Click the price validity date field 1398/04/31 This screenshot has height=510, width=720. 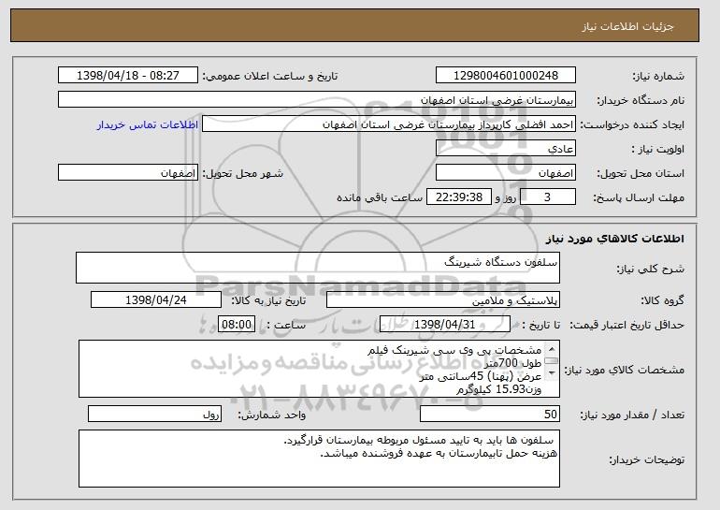pos(445,325)
